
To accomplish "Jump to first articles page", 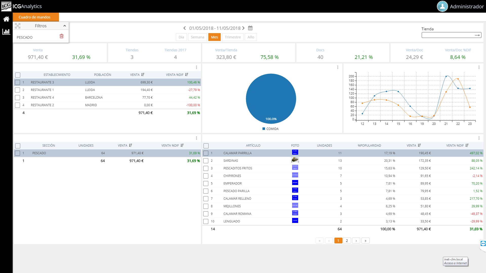I will (x=320, y=241).
